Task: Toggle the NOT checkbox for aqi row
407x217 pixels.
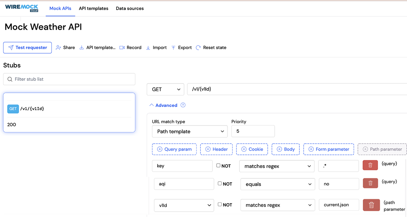Action: click(x=220, y=183)
